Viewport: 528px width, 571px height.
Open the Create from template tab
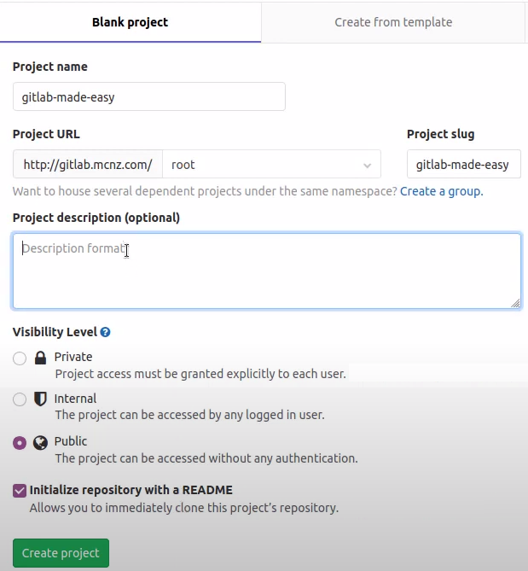(x=393, y=22)
